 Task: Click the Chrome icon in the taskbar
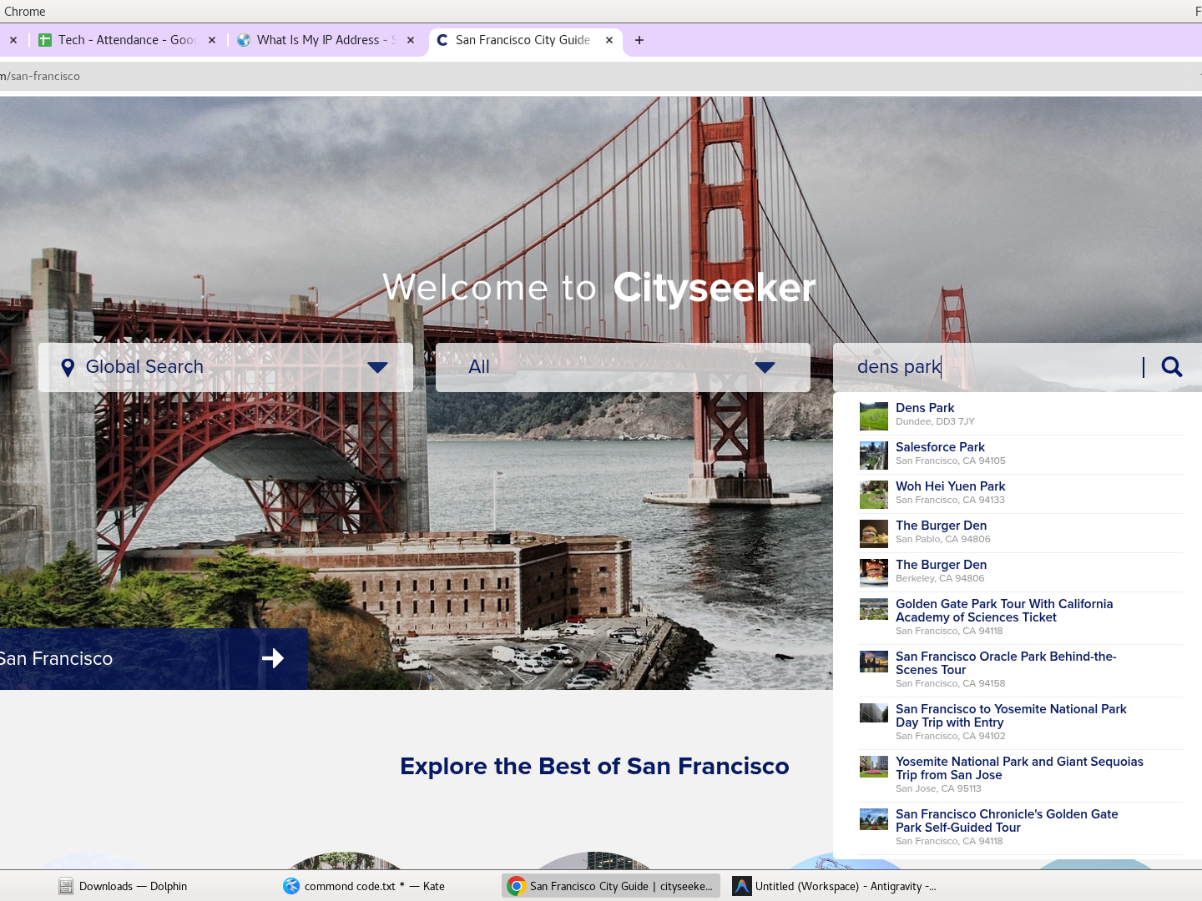pyautogui.click(x=517, y=886)
